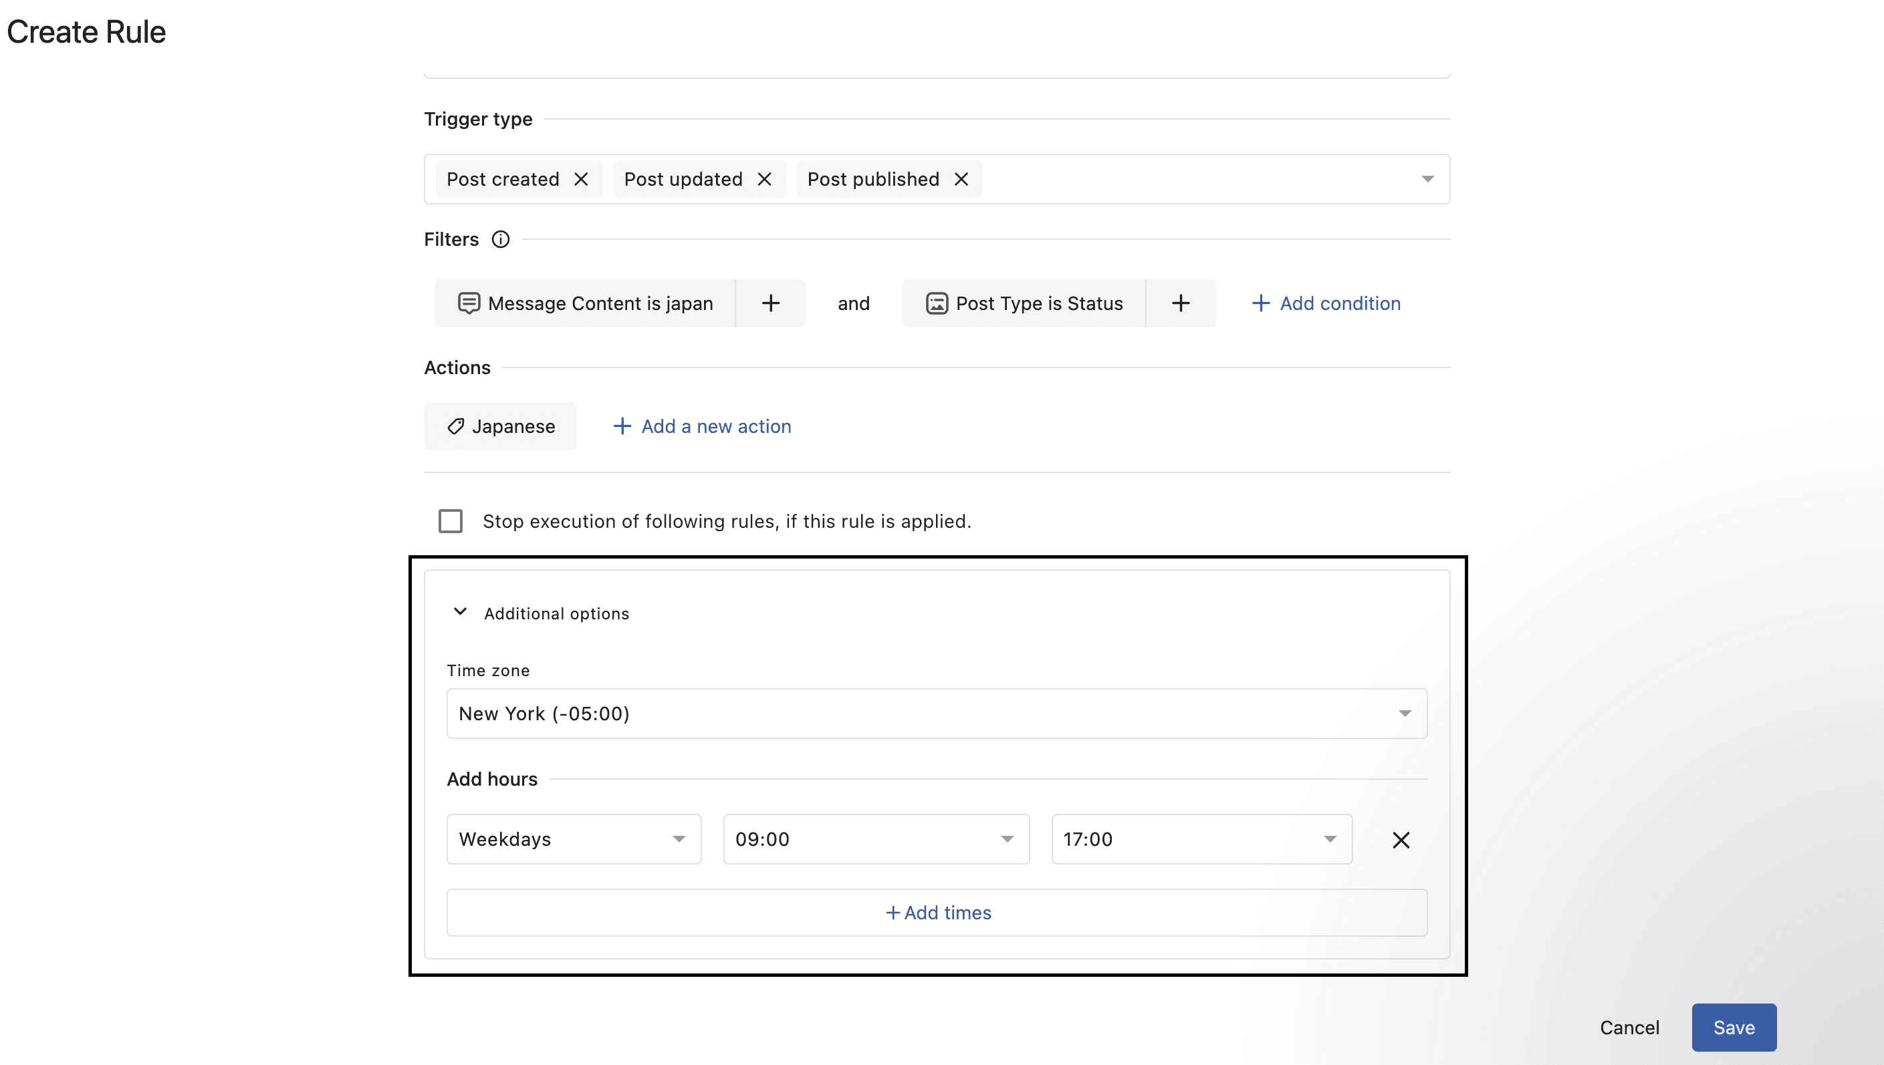
Task: Change the 09:00 start time
Action: click(x=876, y=839)
